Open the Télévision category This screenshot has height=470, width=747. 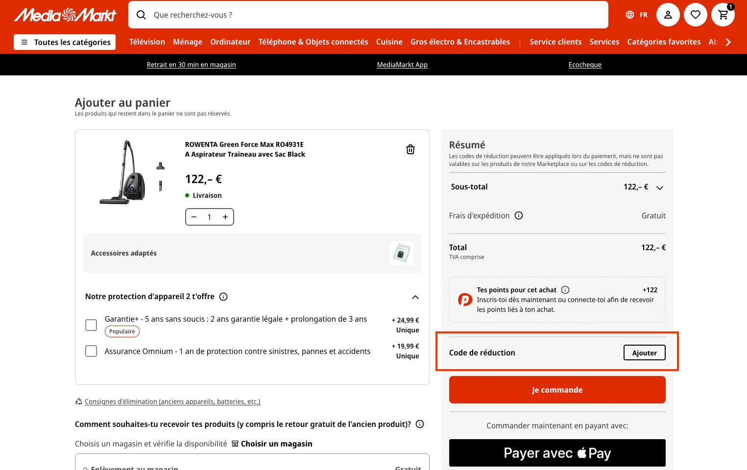pos(147,42)
